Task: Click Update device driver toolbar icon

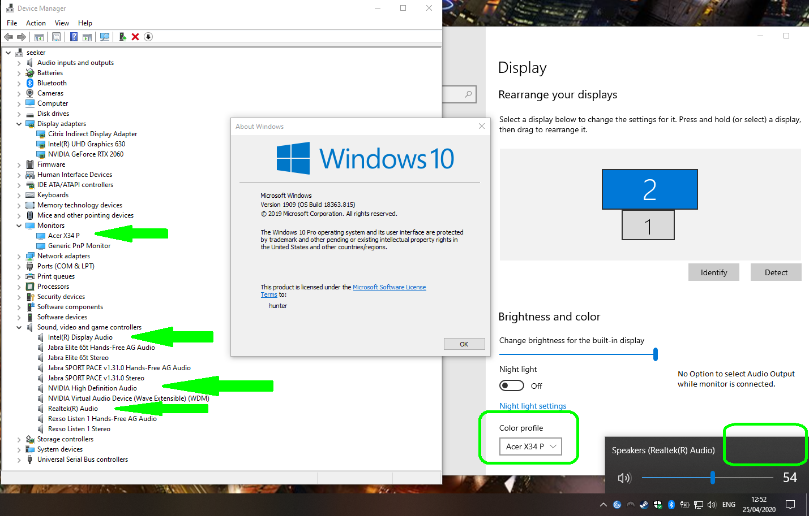Action: pos(122,37)
